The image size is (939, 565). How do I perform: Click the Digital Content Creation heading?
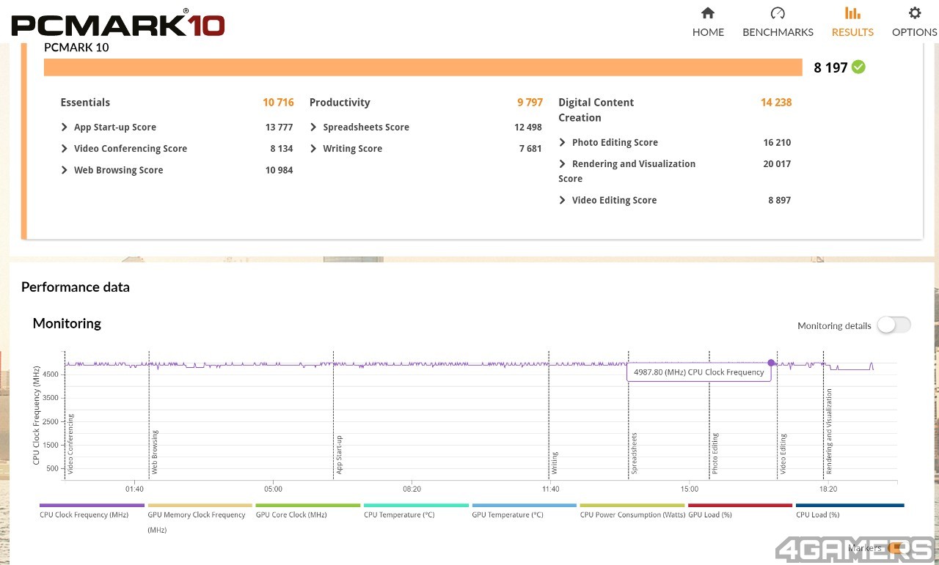(596, 110)
